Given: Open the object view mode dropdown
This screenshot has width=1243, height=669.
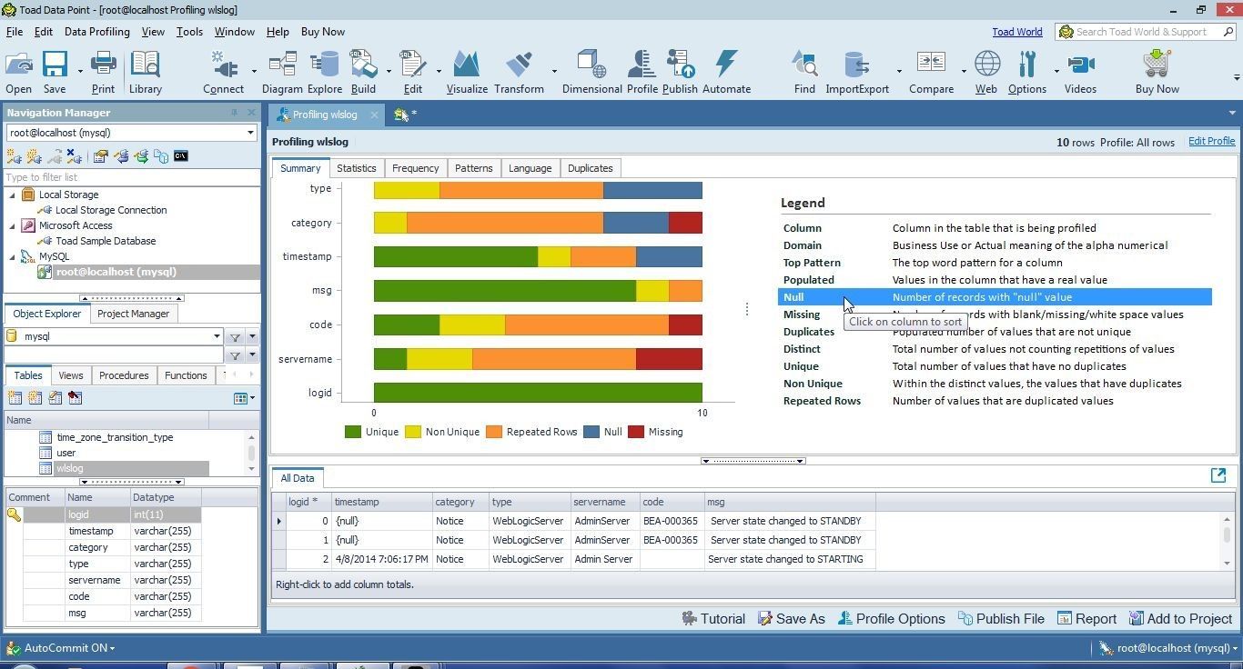Looking at the screenshot, I should pos(244,397).
